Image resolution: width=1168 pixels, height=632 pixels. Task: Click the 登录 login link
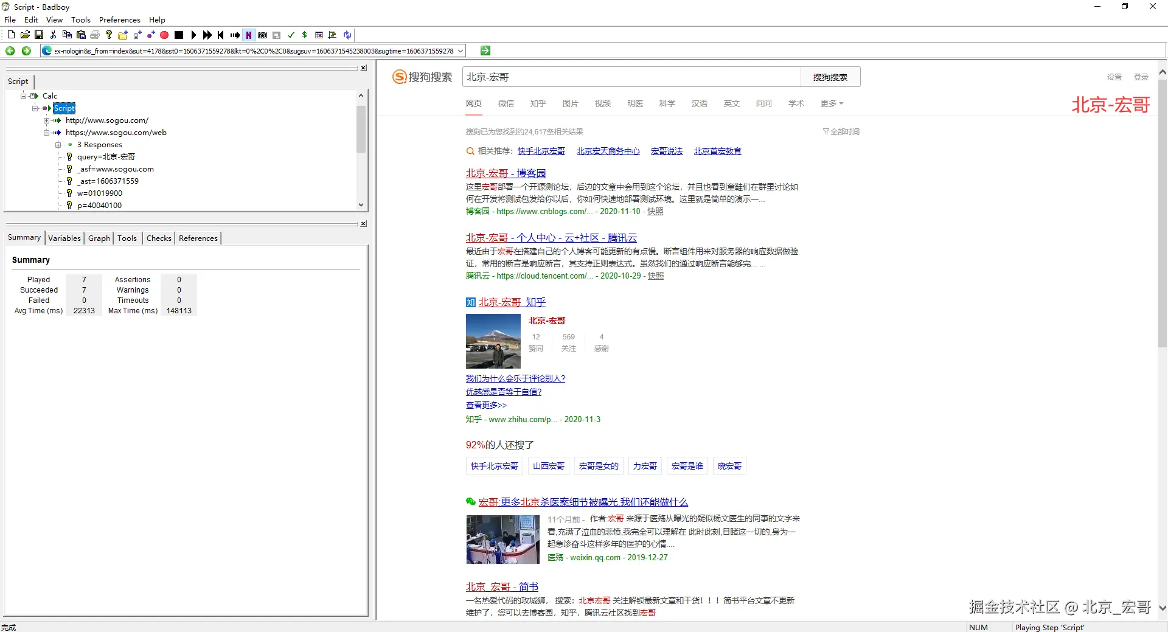coord(1141,77)
